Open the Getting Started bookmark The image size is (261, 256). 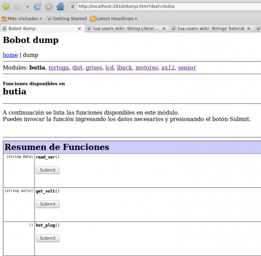tap(67, 19)
